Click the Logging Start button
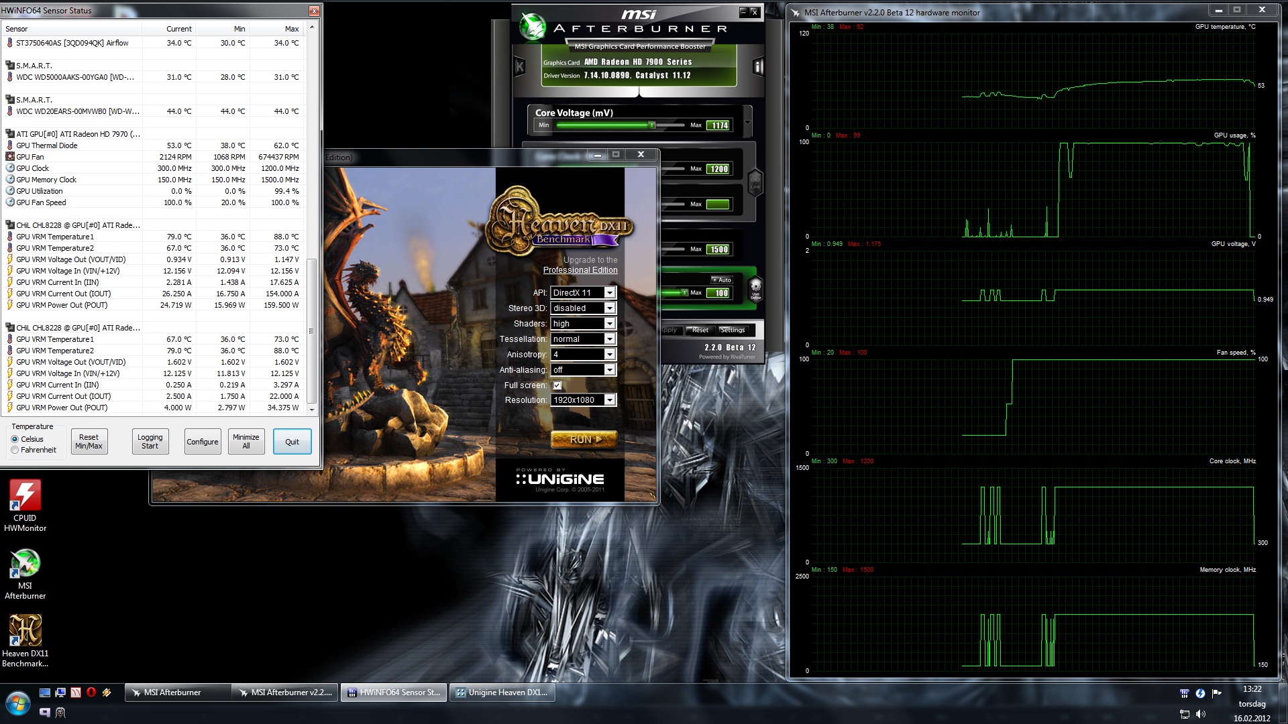 pos(150,442)
